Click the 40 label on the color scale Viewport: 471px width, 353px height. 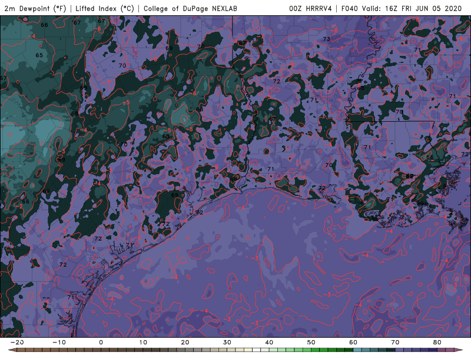tap(269, 342)
